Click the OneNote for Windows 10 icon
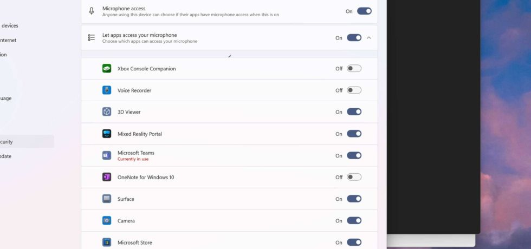531x249 pixels. [x=107, y=177]
